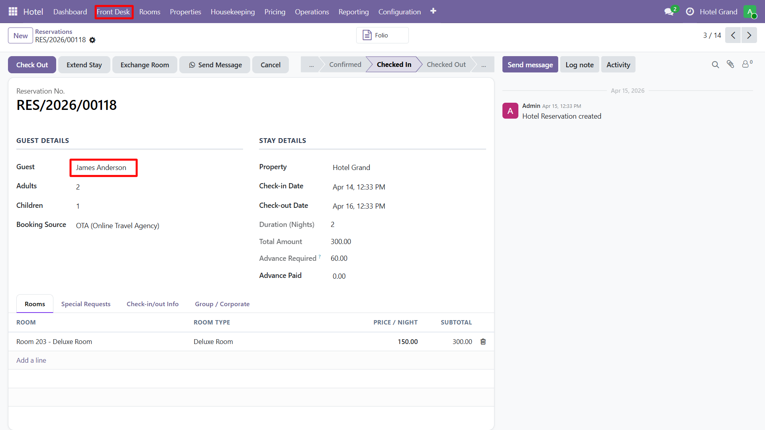Viewport: 765px width, 430px height.
Task: Click the Check Out button
Action: click(32, 65)
